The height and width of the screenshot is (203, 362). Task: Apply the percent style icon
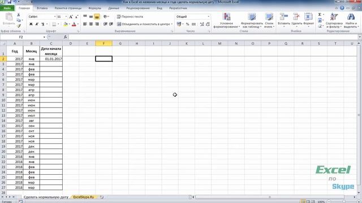[187, 24]
